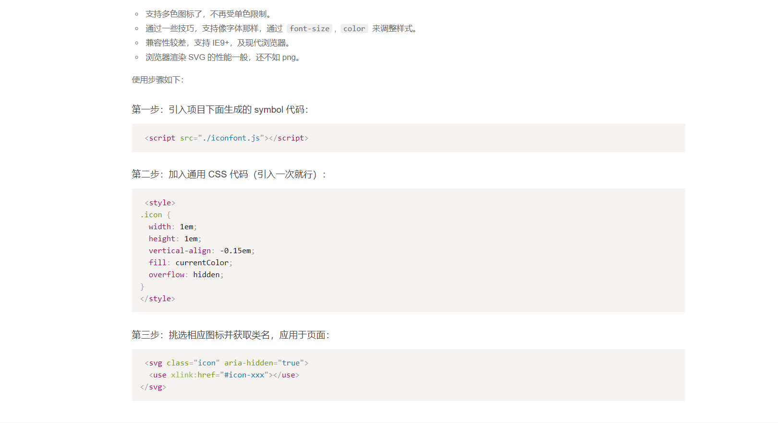Click the '.icon {' selector line
Screen dimensions: 778x423
pos(156,215)
